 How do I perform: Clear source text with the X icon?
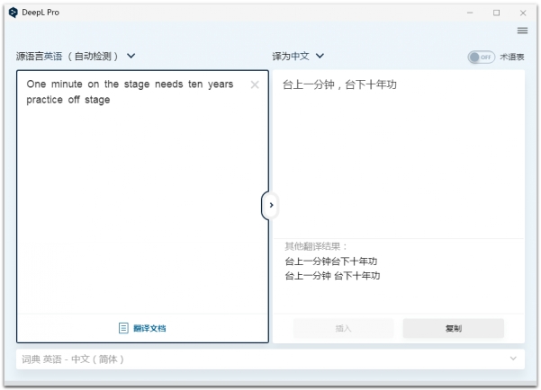pos(255,84)
